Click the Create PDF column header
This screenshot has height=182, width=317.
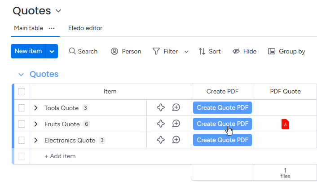[222, 92]
